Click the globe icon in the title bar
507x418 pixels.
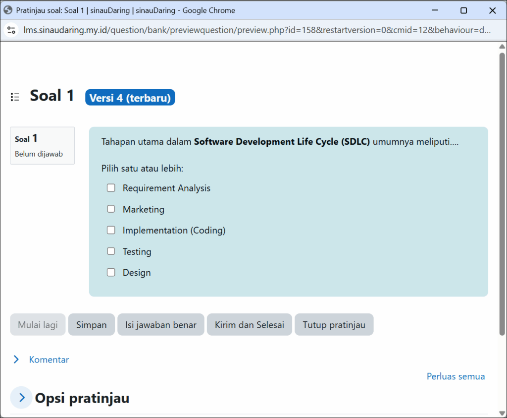pos(8,10)
